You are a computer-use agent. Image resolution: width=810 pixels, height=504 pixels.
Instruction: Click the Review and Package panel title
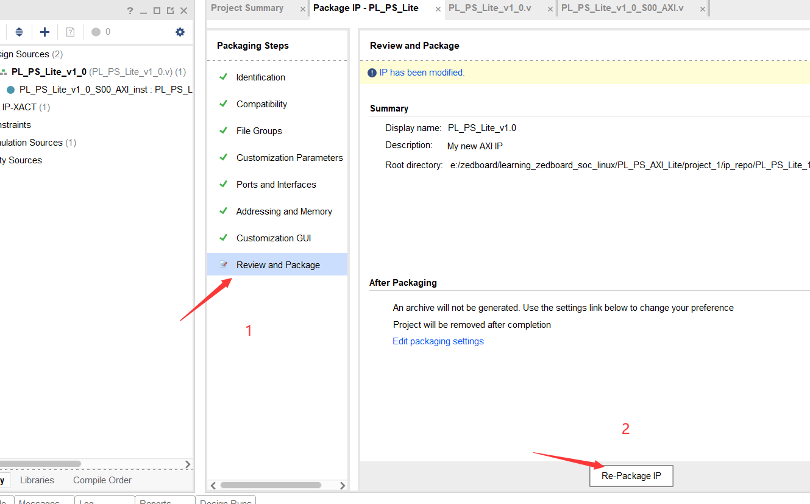pos(414,46)
